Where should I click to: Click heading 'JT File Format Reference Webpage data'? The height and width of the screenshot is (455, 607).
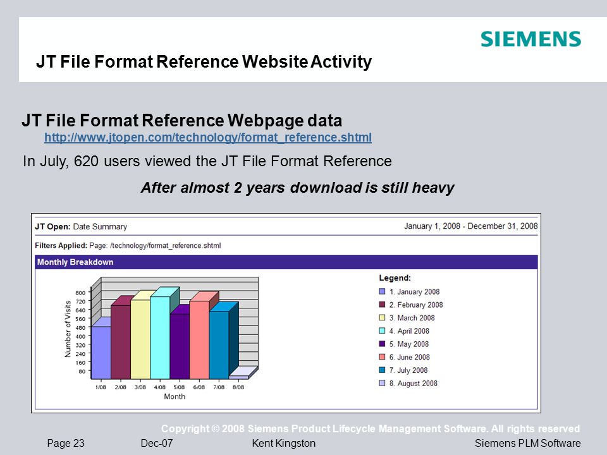pyautogui.click(x=182, y=120)
